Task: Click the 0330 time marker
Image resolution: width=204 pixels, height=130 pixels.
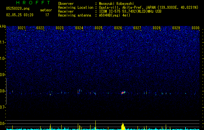Action: [196, 28]
